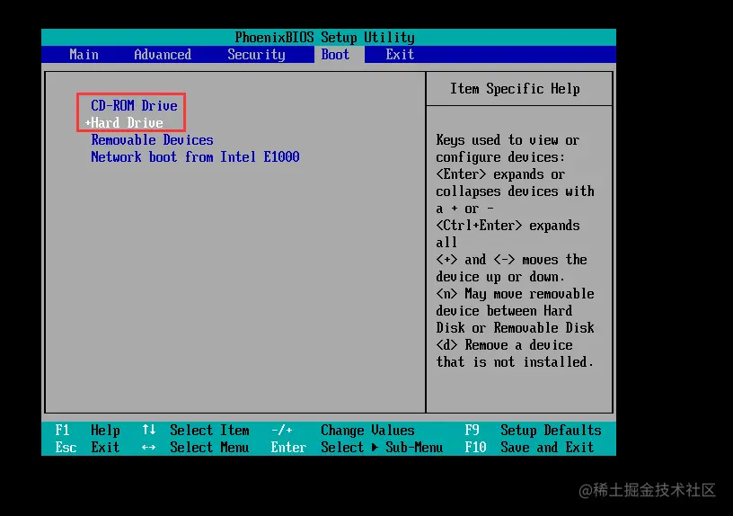Click help line '<+> and <-> moves the'
Screen dimensions: 733x516
tap(511, 260)
